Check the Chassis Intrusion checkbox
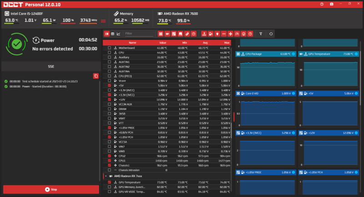Image resolution: width=364 pixels, height=197 pixels. click(109, 170)
